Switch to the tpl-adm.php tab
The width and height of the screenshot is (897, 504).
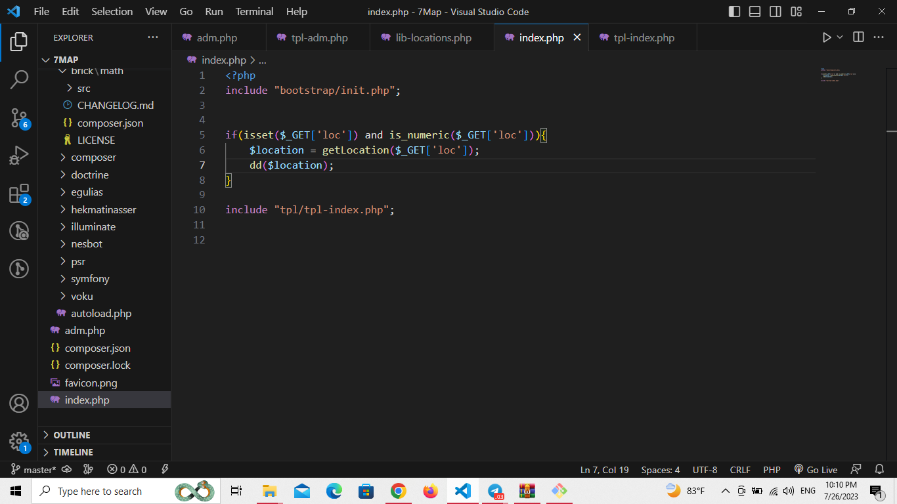(x=318, y=37)
